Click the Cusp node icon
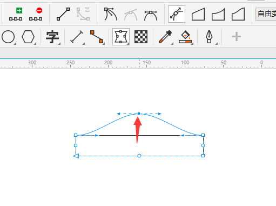The image size is (276, 206). [111, 14]
